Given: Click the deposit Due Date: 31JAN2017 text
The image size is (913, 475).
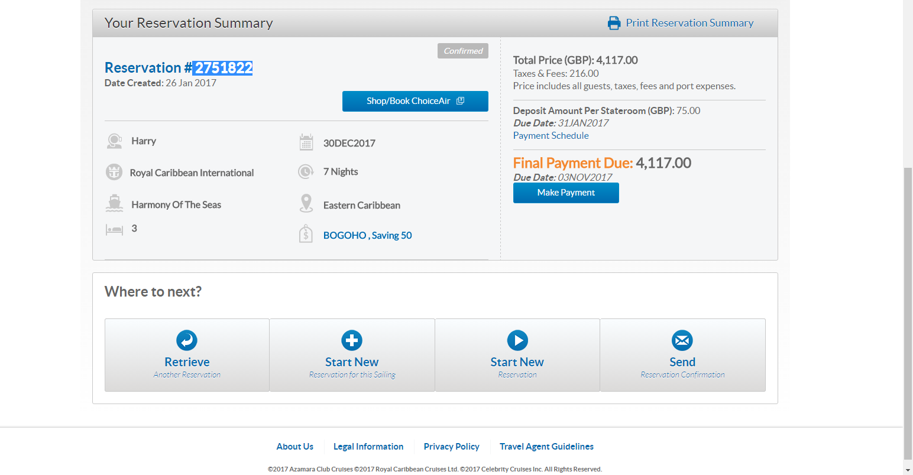Looking at the screenshot, I should pyautogui.click(x=561, y=123).
